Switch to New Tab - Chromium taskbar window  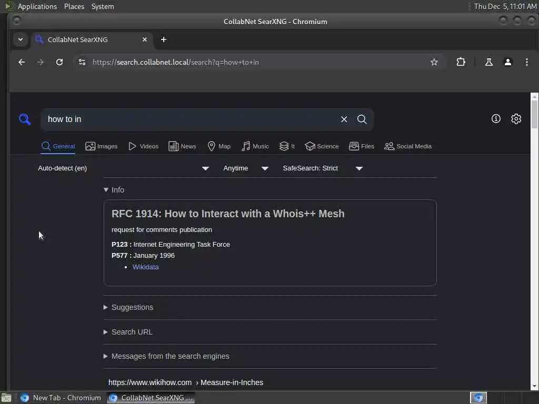(61, 398)
